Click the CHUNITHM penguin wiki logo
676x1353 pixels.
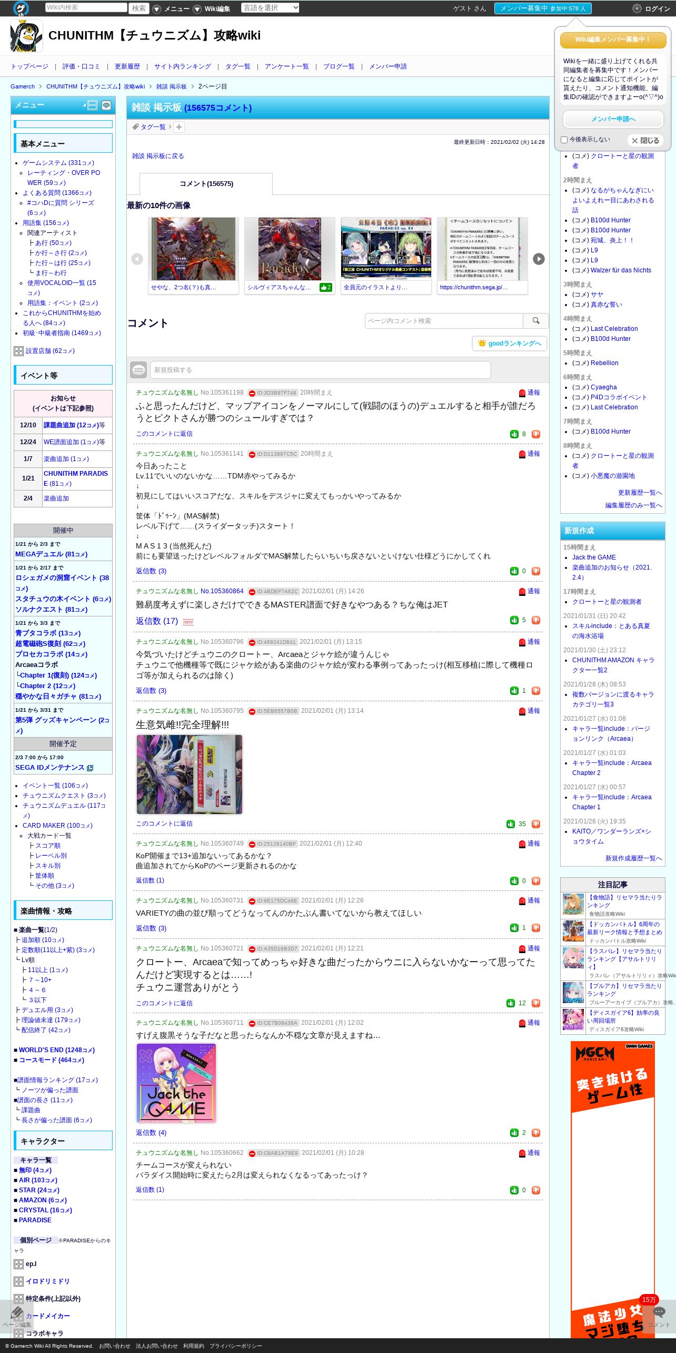point(26,36)
